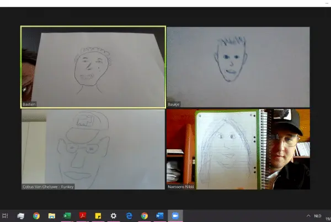Launch Excel from the taskbar
331x222 pixels.
tap(67, 216)
